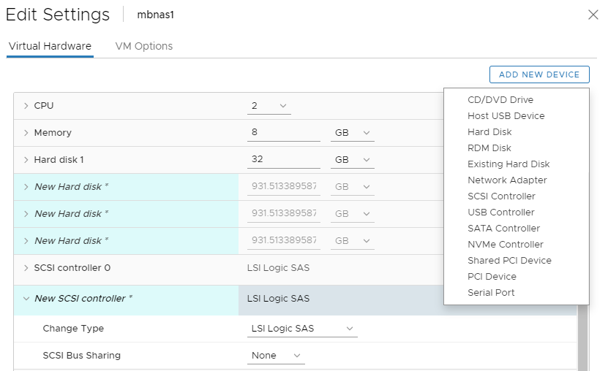Image resolution: width=608 pixels, height=371 pixels.
Task: Click the Memory size input field
Action: 283,132
